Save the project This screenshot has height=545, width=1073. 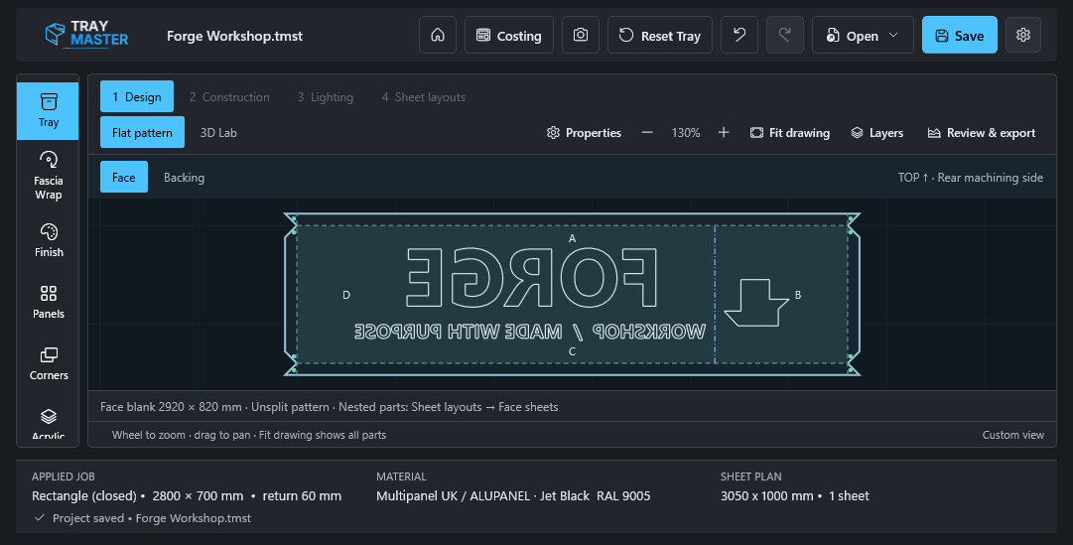[960, 35]
